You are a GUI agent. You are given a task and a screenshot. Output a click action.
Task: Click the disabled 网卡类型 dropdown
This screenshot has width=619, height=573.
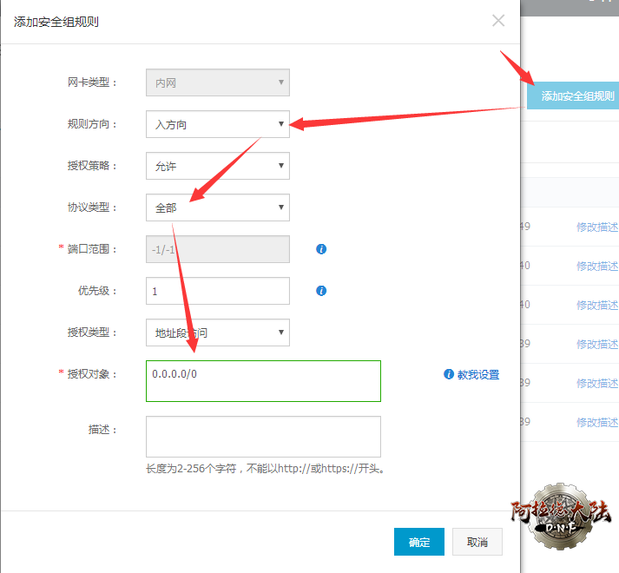pos(217,82)
